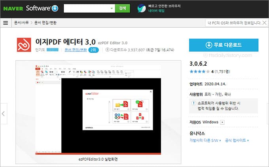The height and width of the screenshot is (167, 269).
Task: Click the star rating
Action: click(x=199, y=72)
